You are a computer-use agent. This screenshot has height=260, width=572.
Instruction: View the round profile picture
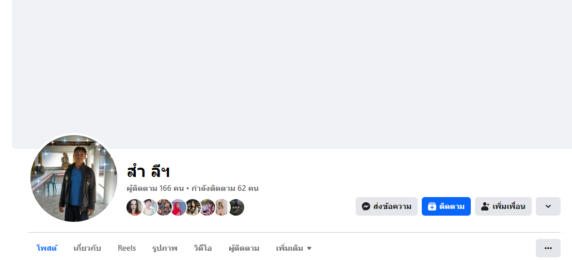tap(74, 178)
